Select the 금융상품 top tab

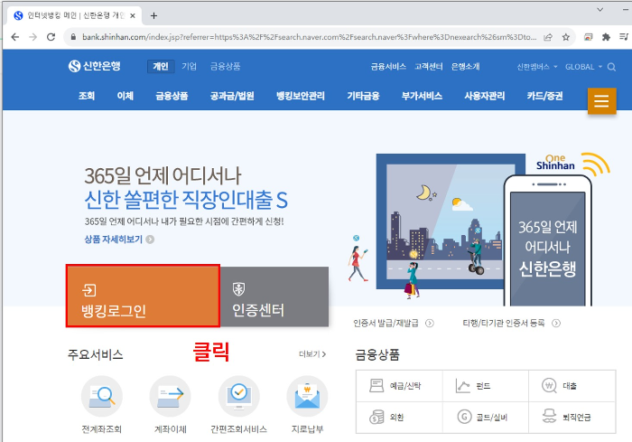[226, 66]
